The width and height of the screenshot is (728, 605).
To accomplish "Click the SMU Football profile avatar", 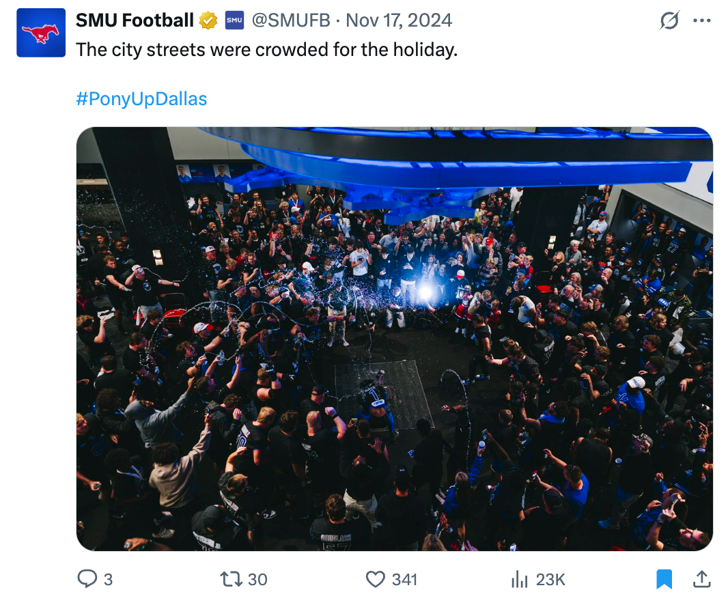I will pos(41,33).
